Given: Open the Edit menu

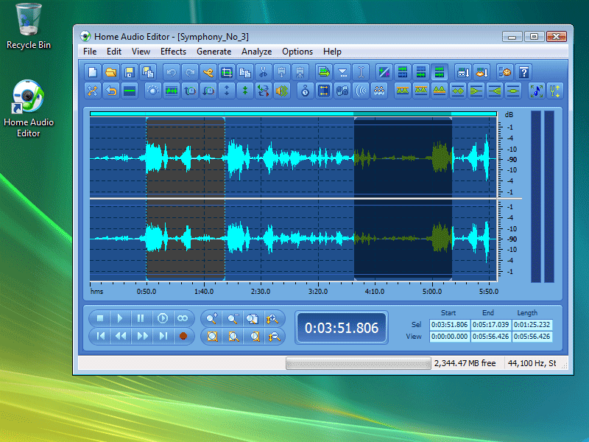Looking at the screenshot, I should (114, 52).
